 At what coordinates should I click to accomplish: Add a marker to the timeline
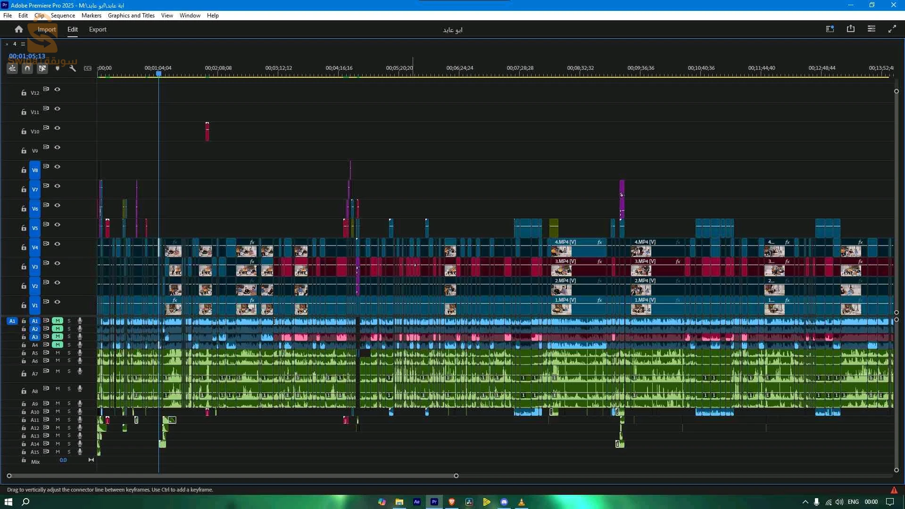click(58, 68)
